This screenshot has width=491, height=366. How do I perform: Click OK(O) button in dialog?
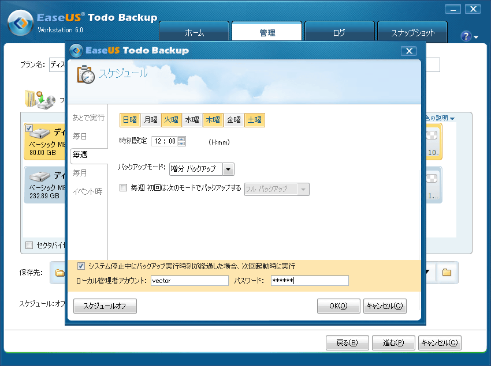[x=339, y=306]
